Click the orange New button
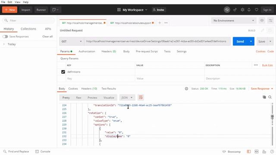This screenshot has height=155, width=276. pyautogui.click(x=9, y=9)
